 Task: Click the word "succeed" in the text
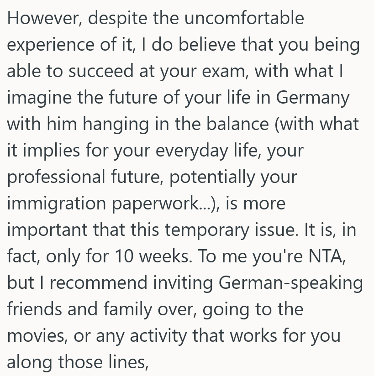[111, 72]
